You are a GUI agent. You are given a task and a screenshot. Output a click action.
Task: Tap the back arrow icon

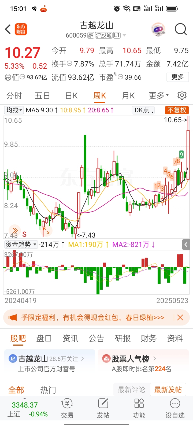[8, 29]
